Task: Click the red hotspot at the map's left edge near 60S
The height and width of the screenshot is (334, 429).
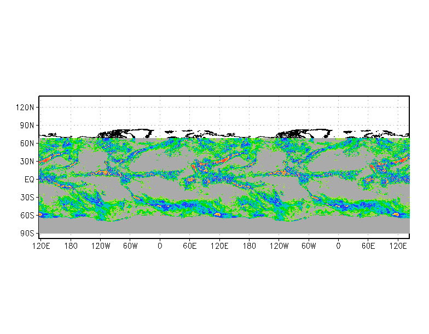Action: 40,215
